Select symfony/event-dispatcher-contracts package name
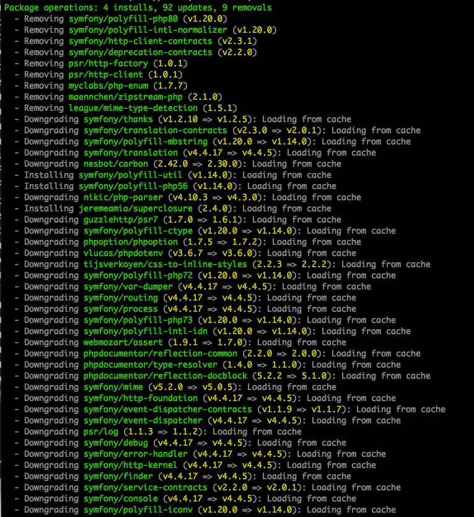This screenshot has width=474, height=517. coord(167,409)
